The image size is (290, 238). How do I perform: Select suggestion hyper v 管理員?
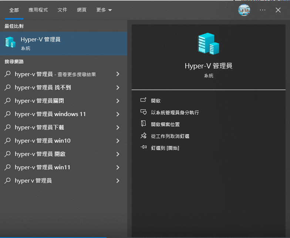coord(64,180)
